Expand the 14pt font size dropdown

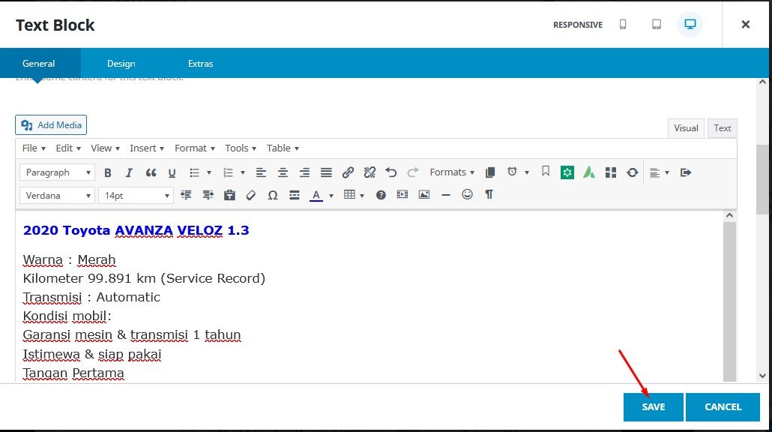point(136,195)
